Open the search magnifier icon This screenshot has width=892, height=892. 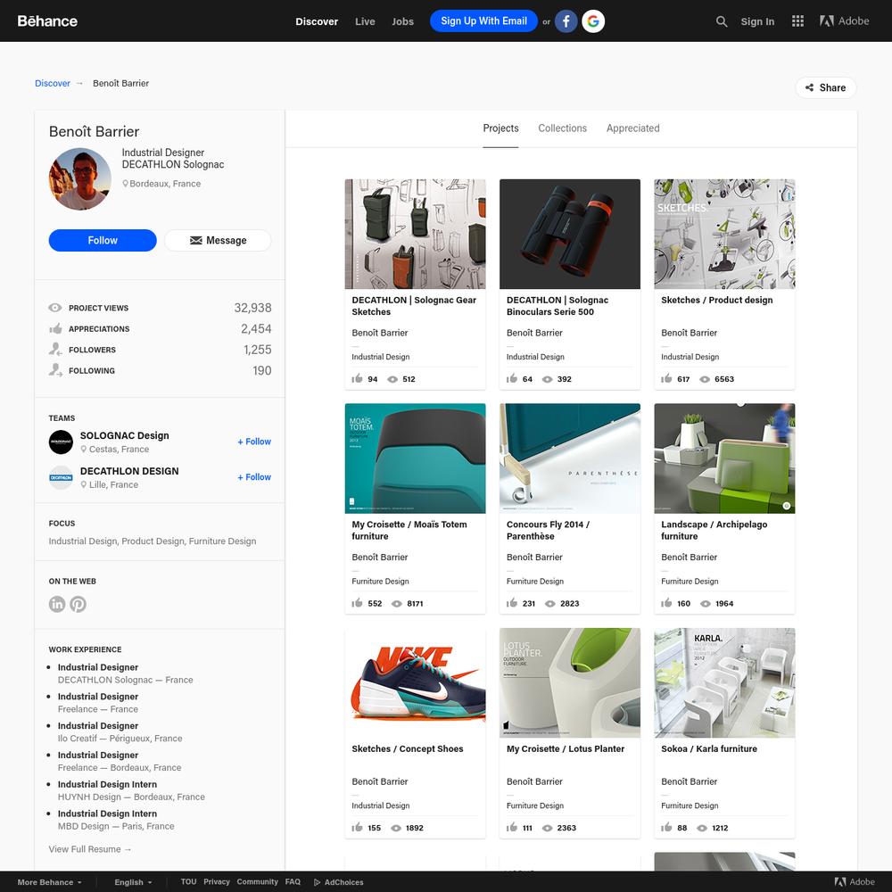pos(722,21)
